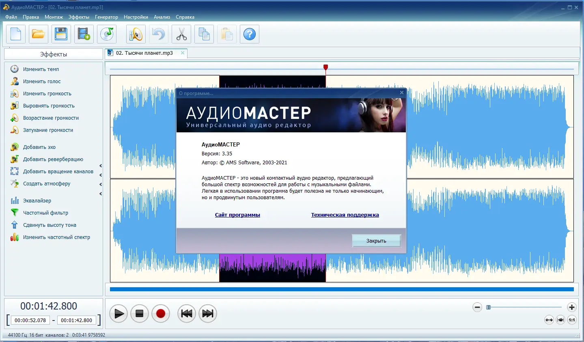Follow the Техническая поддержка link

coord(345,215)
